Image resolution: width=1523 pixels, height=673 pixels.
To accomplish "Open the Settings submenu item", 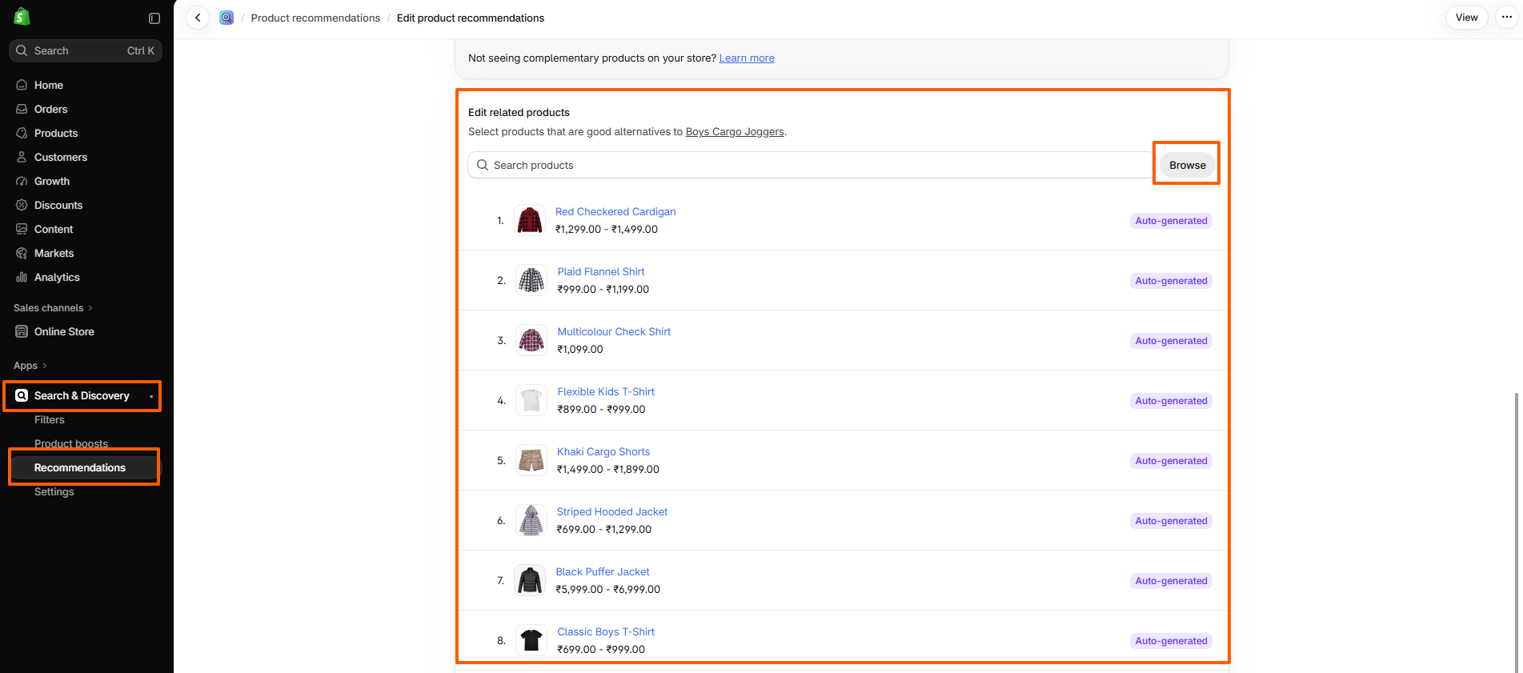I will click(x=54, y=491).
